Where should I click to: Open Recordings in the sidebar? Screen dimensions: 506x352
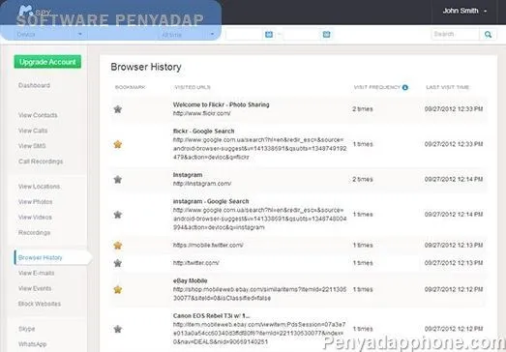34,233
